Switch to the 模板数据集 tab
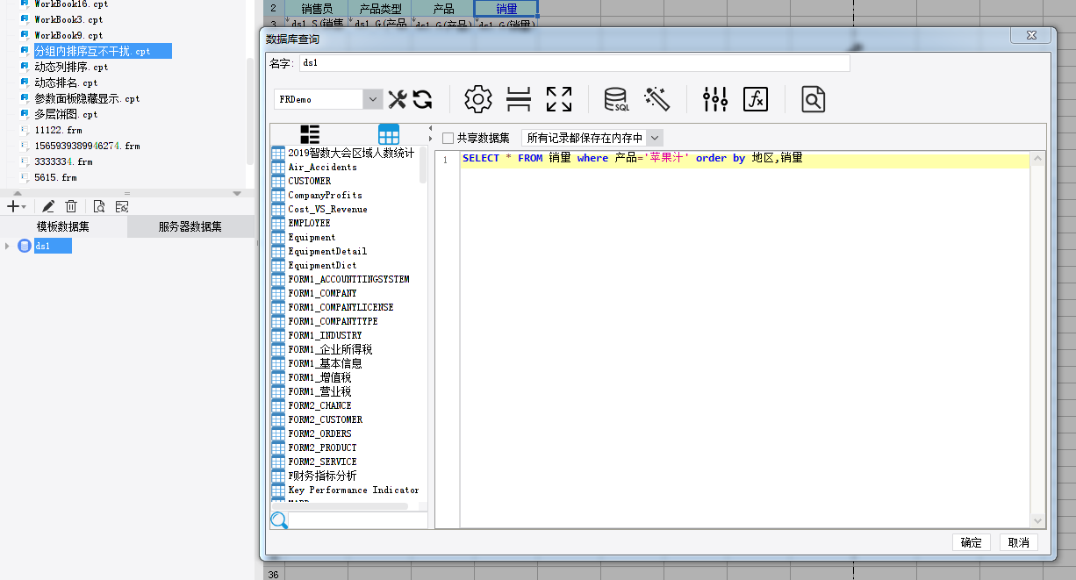 (x=63, y=226)
